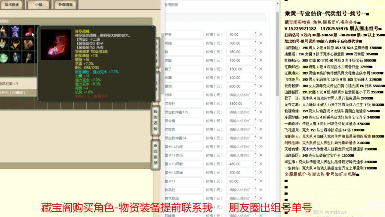Open the 法术修正 tab
This screenshot has height=217, width=385.
click(x=12, y=5)
